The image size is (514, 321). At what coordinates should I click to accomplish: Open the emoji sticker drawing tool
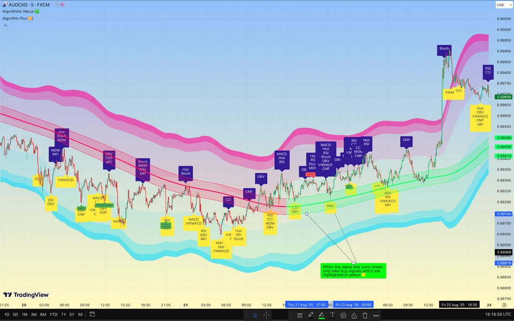(343, 315)
